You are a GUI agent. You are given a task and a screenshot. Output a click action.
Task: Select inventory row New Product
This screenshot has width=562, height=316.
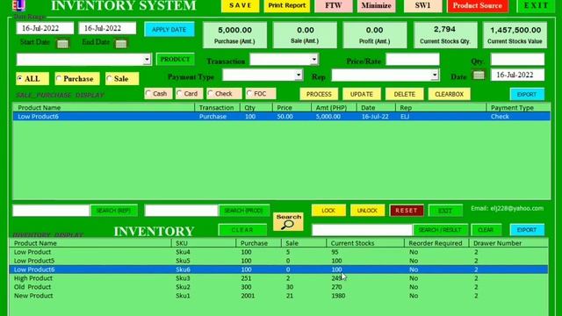[278, 296]
